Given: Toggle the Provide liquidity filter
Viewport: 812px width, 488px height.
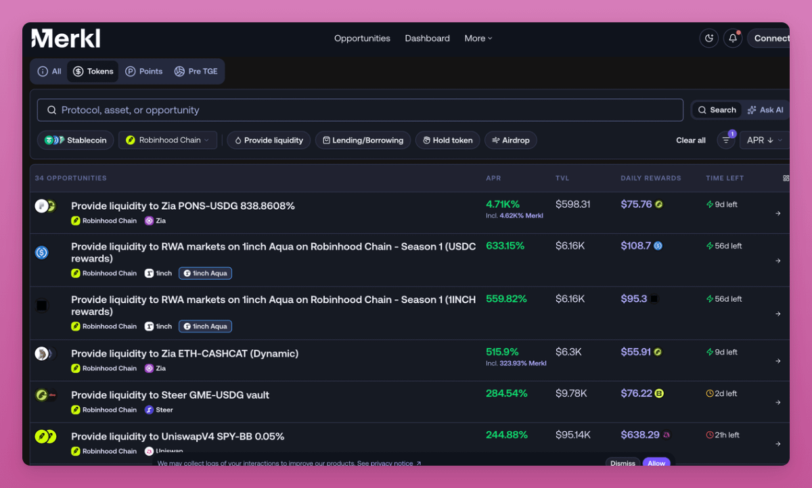Looking at the screenshot, I should click(x=269, y=140).
